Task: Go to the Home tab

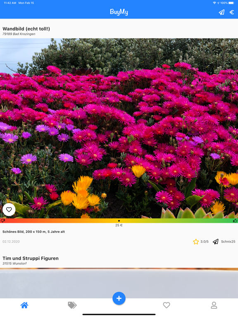Action: [x=24, y=305]
